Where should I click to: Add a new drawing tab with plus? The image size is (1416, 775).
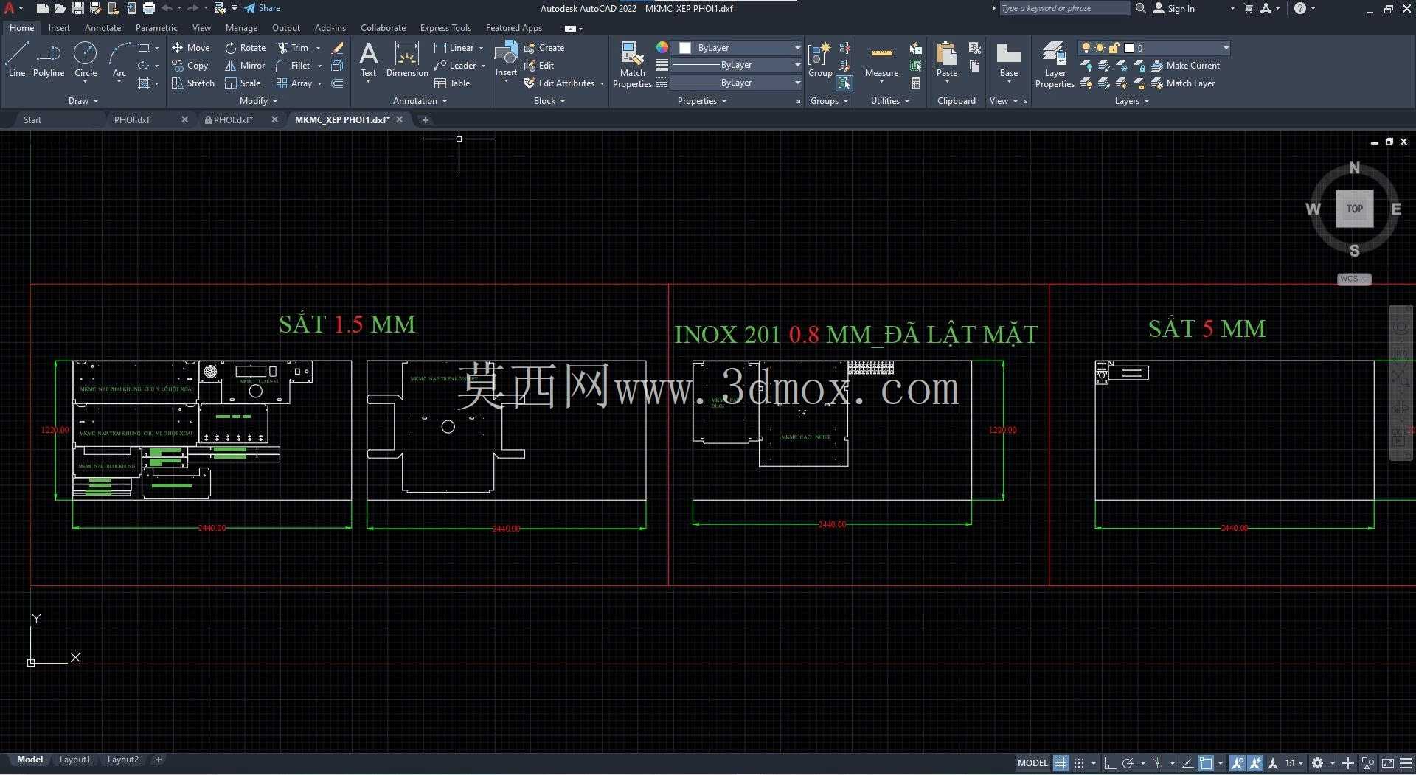point(425,119)
